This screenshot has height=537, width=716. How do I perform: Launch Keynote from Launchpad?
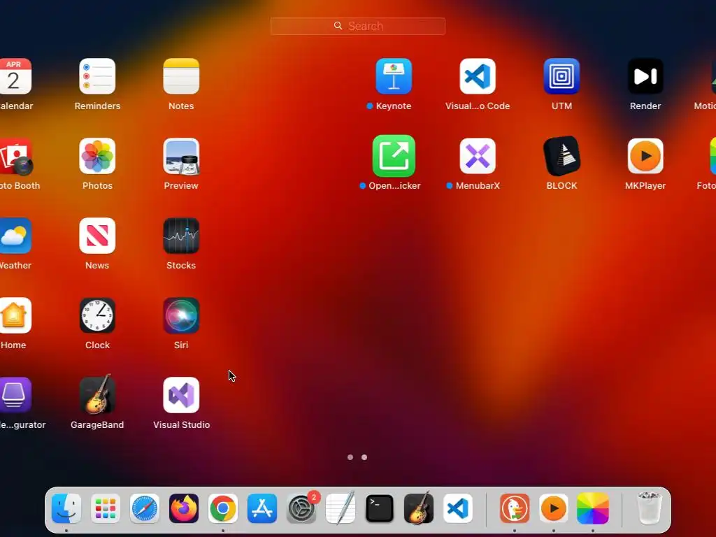[394, 76]
